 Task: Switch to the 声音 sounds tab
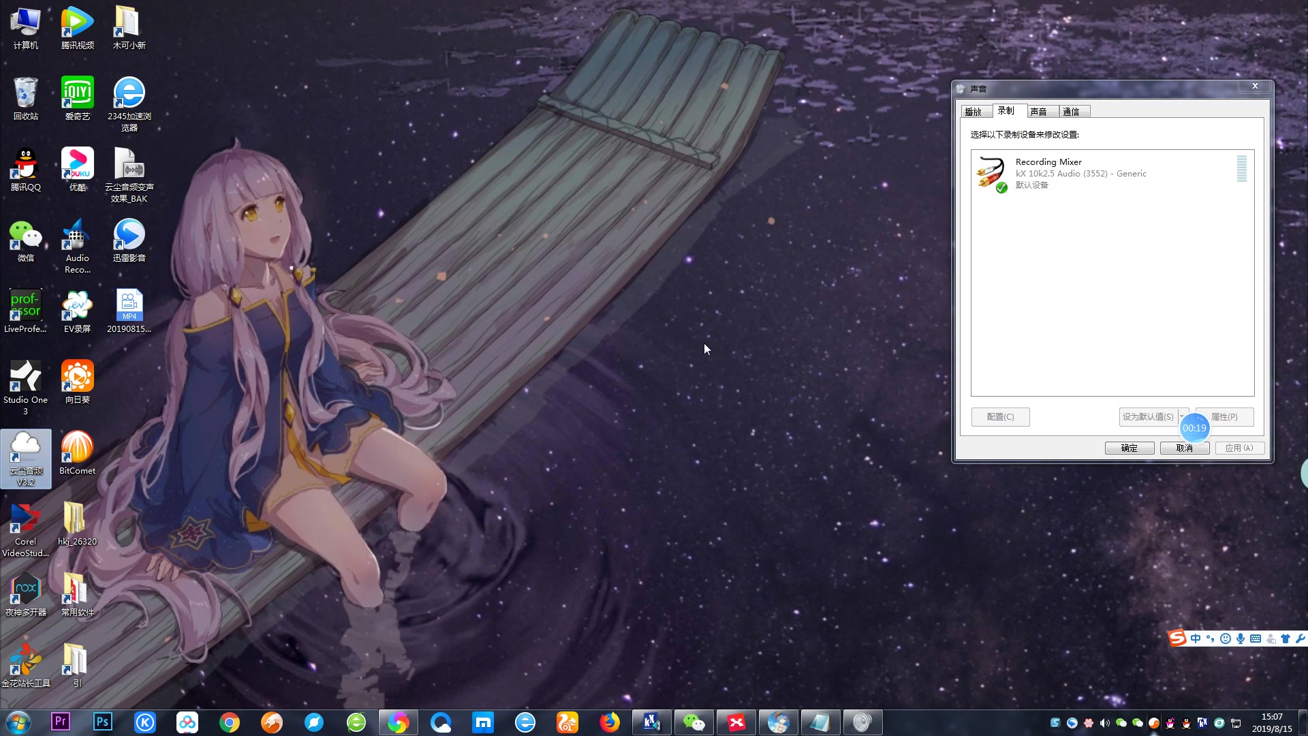pos(1038,112)
